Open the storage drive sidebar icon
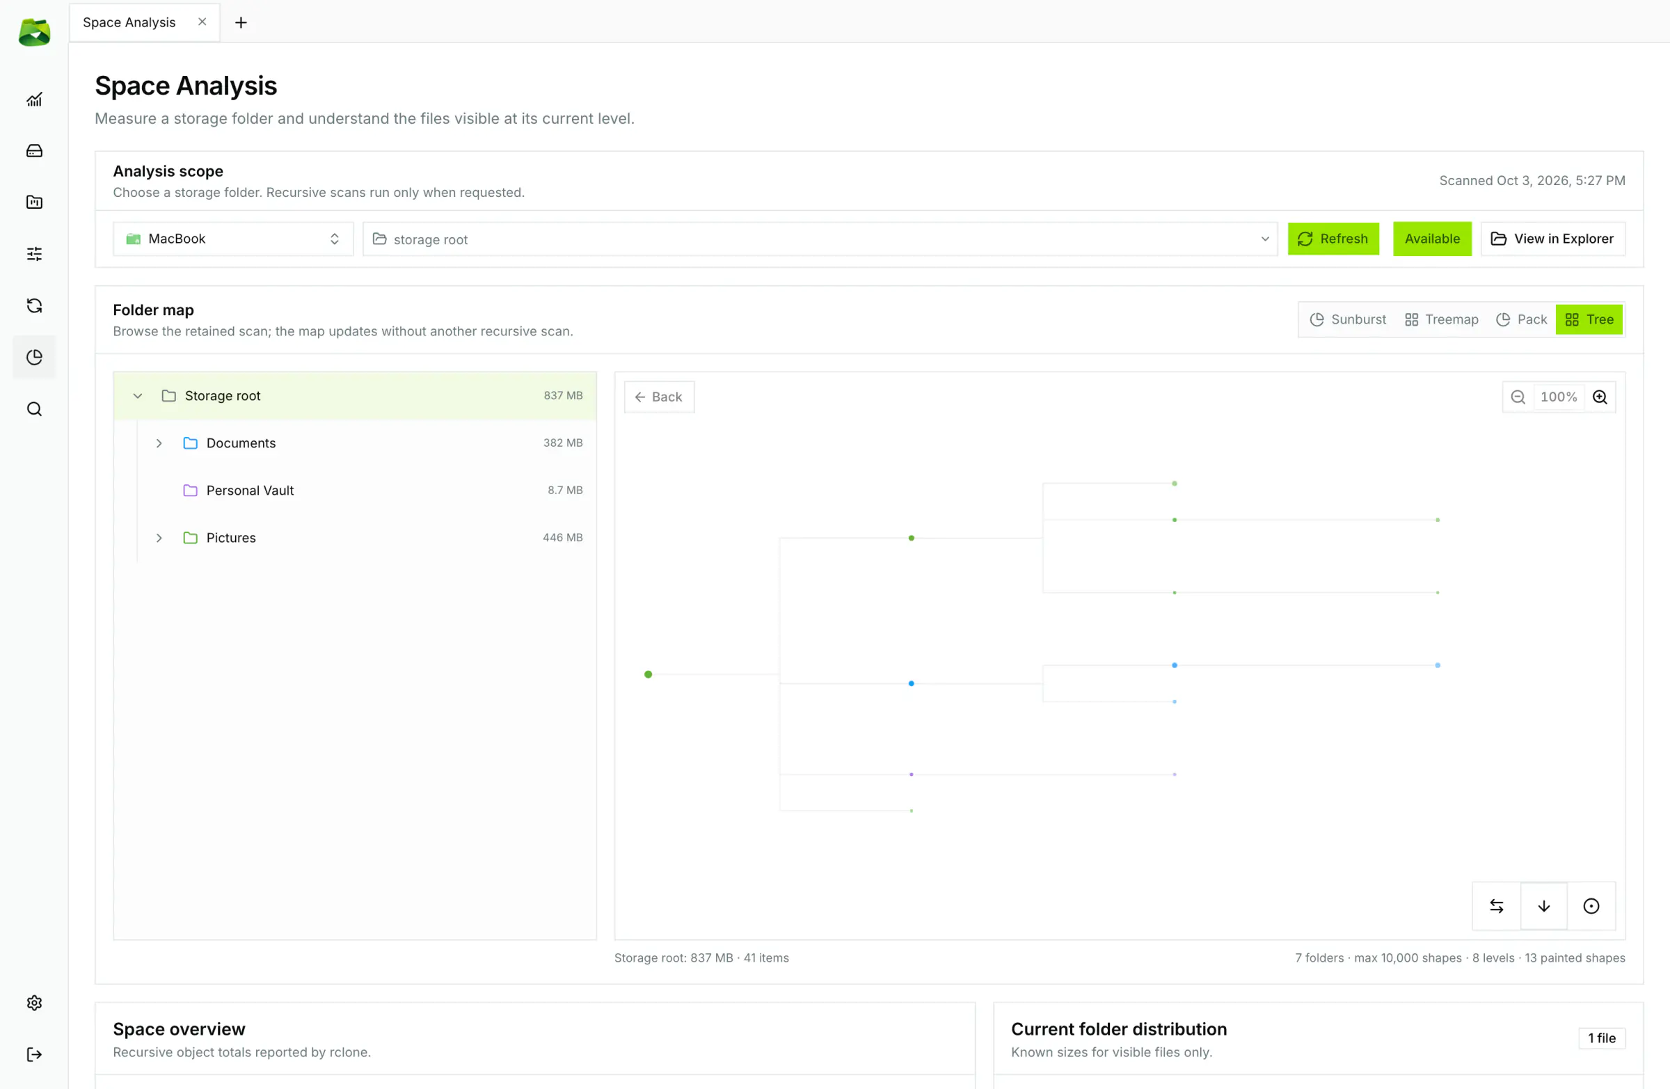 coord(33,151)
